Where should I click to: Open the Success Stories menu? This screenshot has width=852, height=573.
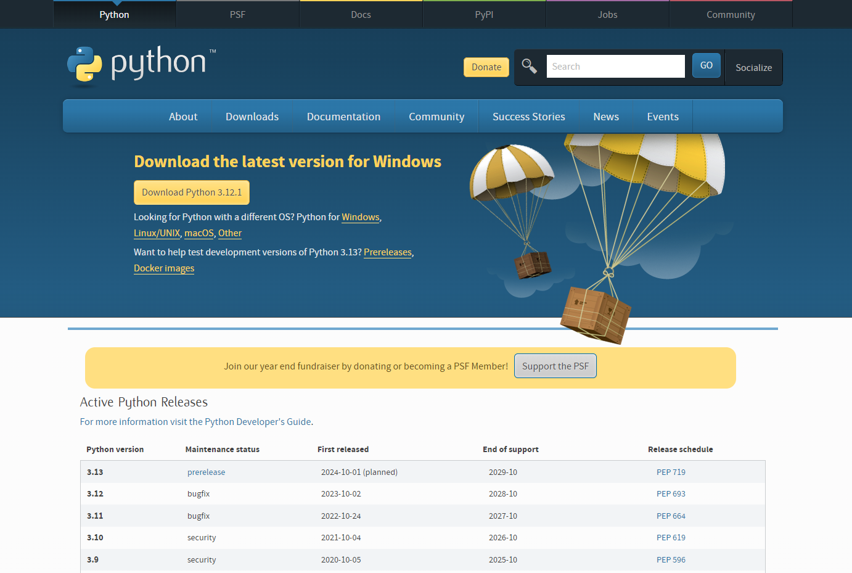click(x=529, y=117)
